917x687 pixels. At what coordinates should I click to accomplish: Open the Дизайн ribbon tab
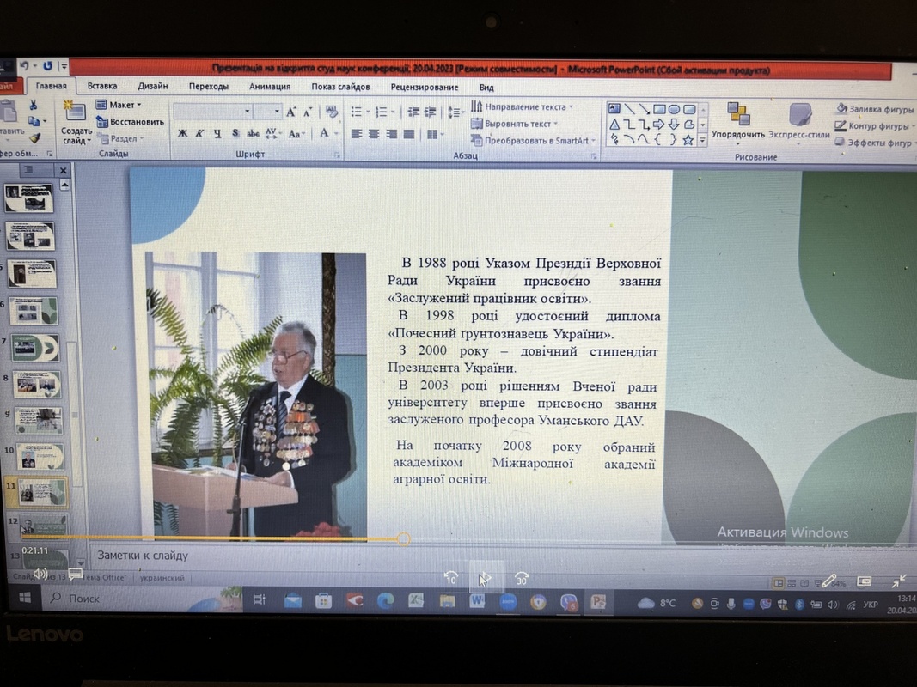(x=153, y=86)
